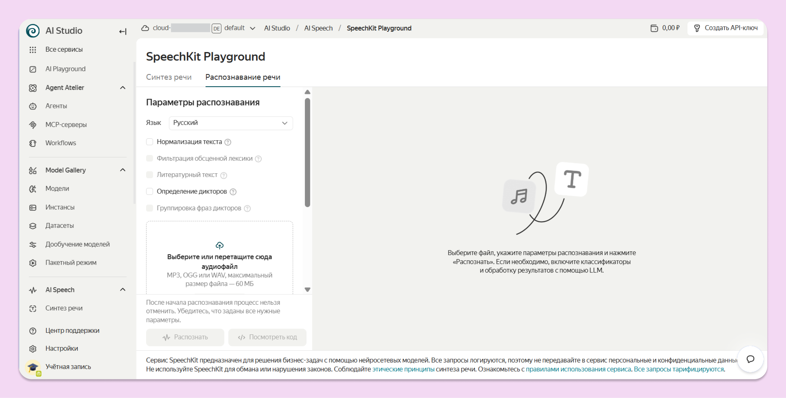Click the Агенты robot icon
The width and height of the screenshot is (786, 398).
pyautogui.click(x=33, y=106)
